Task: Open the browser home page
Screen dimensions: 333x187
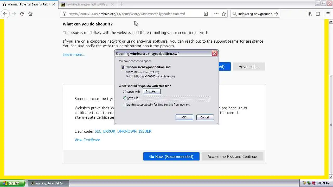Action: point(30,14)
